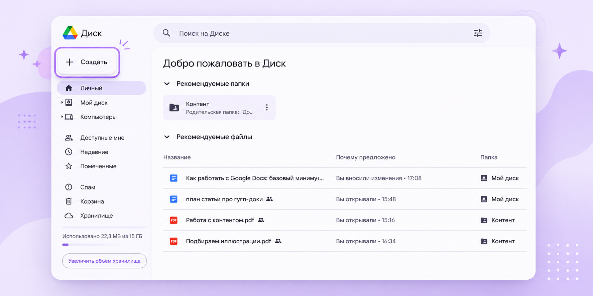Click the magnifier search icon
Image resolution: width=593 pixels, height=296 pixels.
point(166,33)
